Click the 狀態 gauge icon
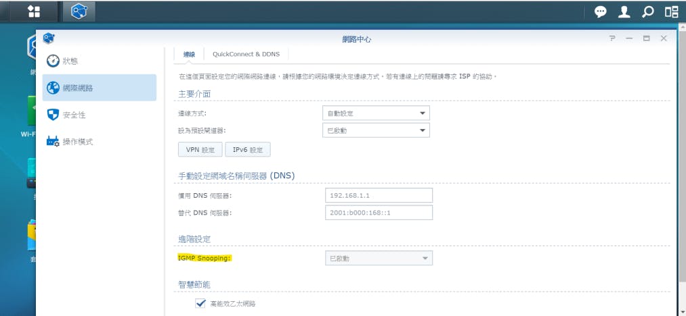 [x=53, y=61]
